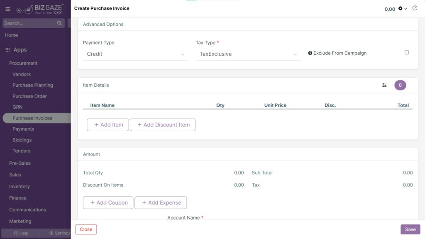Viewport: 425px width, 239px height.
Task: Expand the Payment Type dropdown
Action: 135,54
